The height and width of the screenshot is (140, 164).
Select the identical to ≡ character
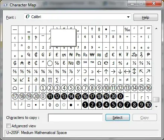click(134, 80)
